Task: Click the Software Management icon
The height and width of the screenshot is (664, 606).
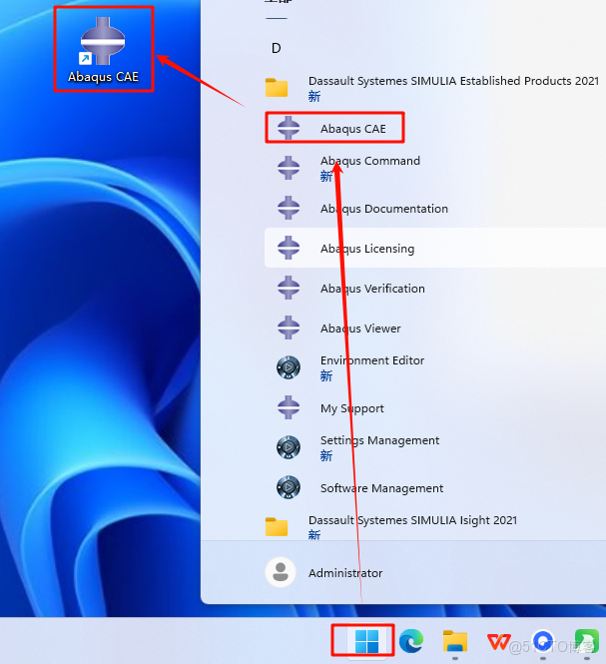Action: 289,487
